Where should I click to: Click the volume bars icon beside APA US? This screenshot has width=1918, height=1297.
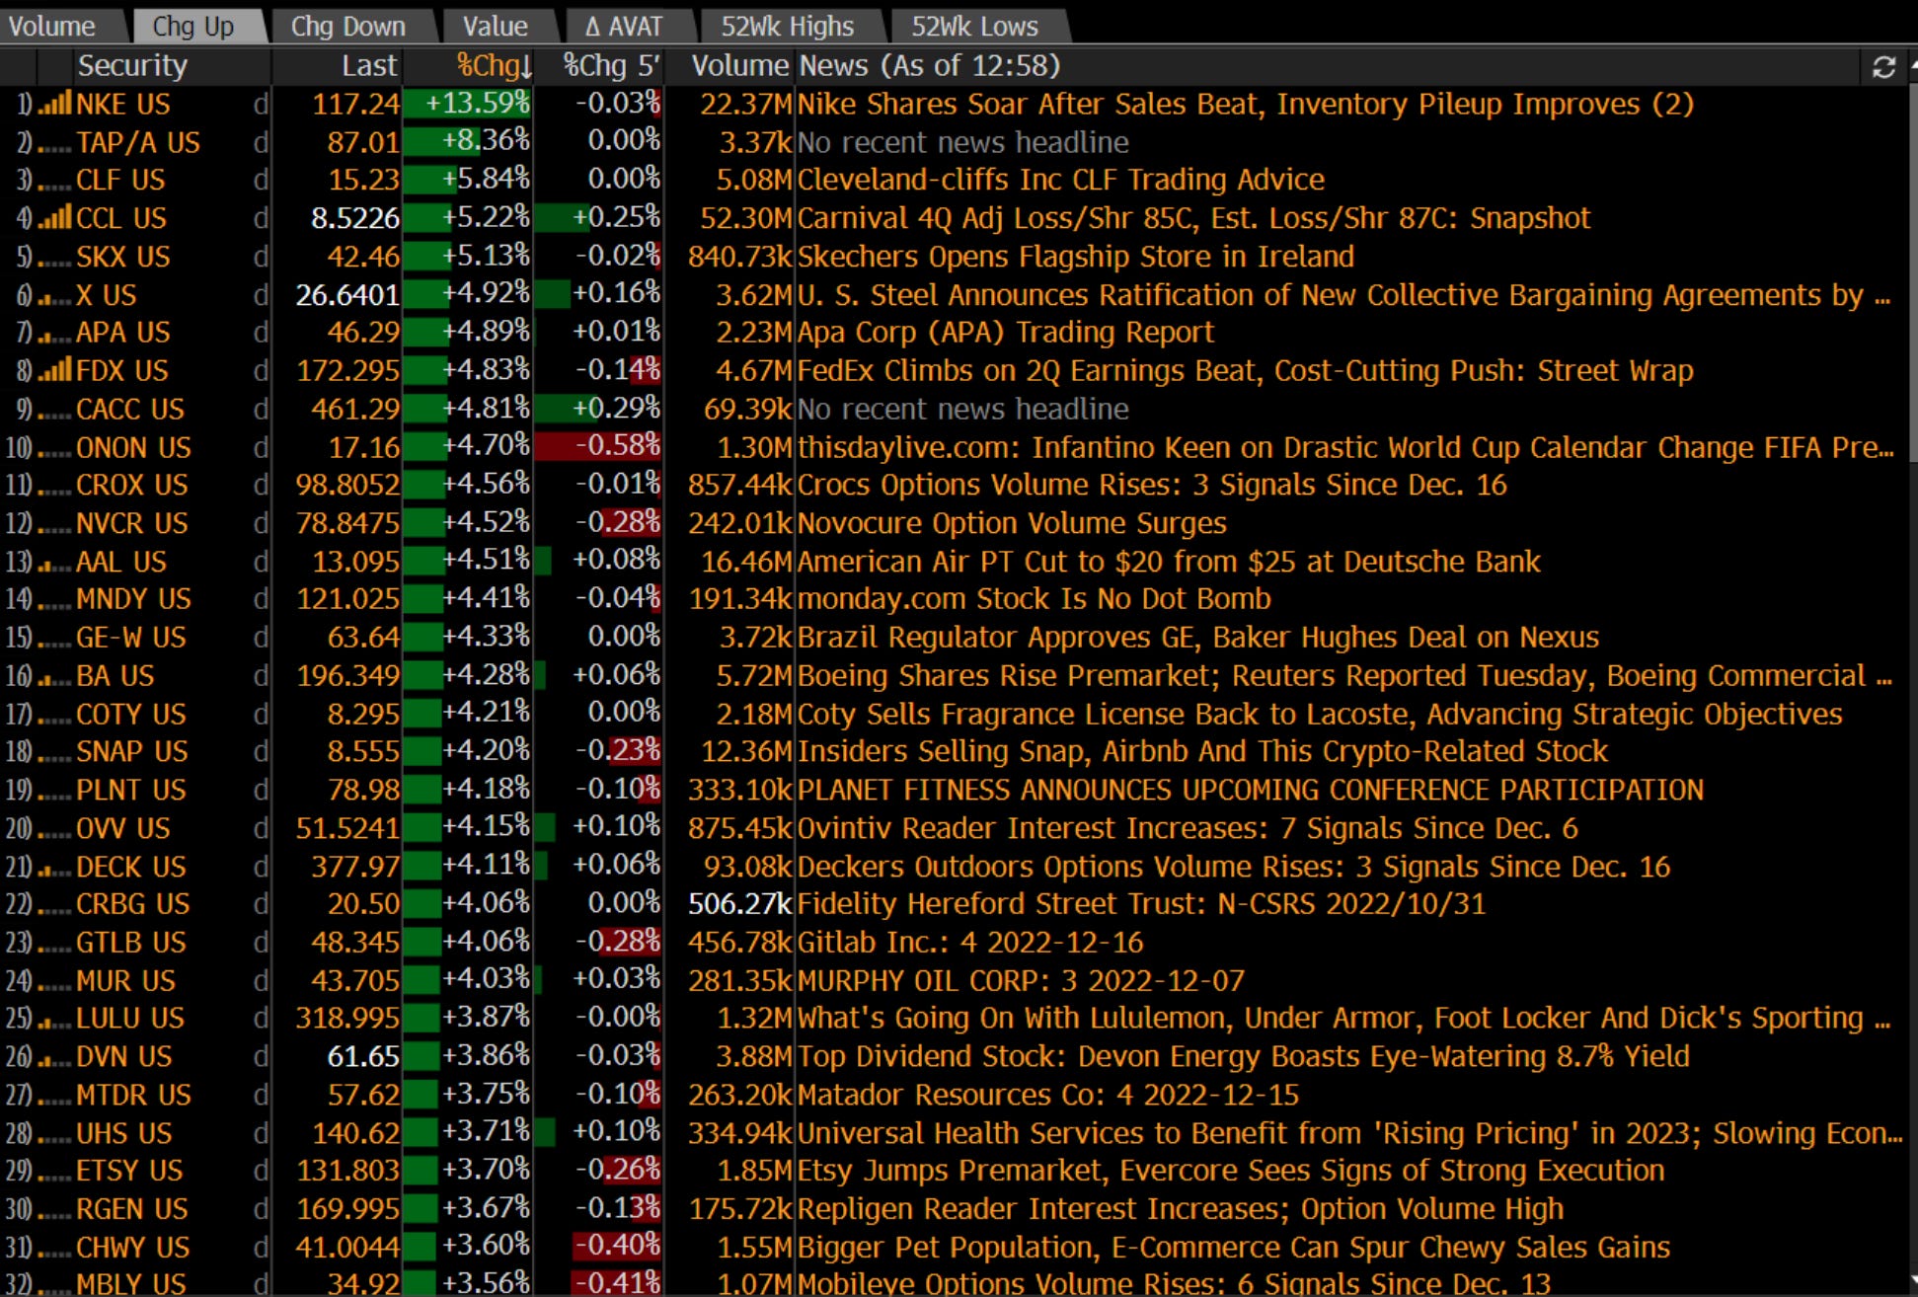pyautogui.click(x=54, y=333)
